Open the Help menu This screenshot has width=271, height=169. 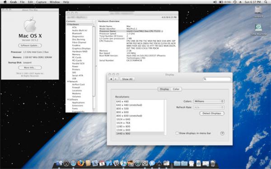[66, 2]
